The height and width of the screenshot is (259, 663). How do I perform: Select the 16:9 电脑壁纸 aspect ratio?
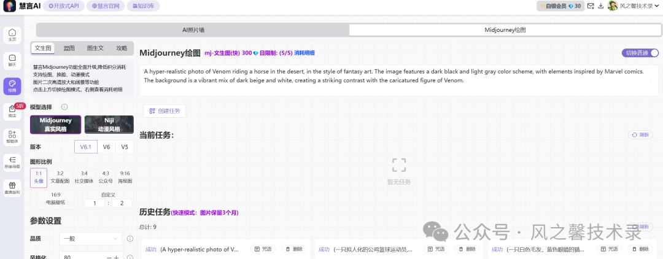[x=56, y=199]
